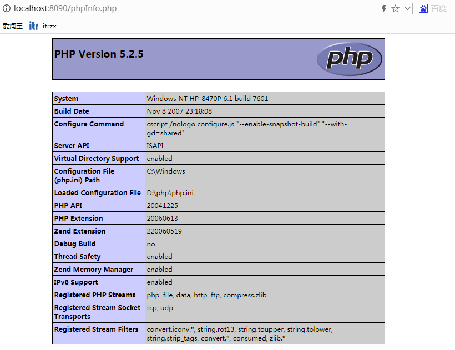Click the enabled value for Virtual Directory Support
455x350 pixels.
pyautogui.click(x=159, y=159)
